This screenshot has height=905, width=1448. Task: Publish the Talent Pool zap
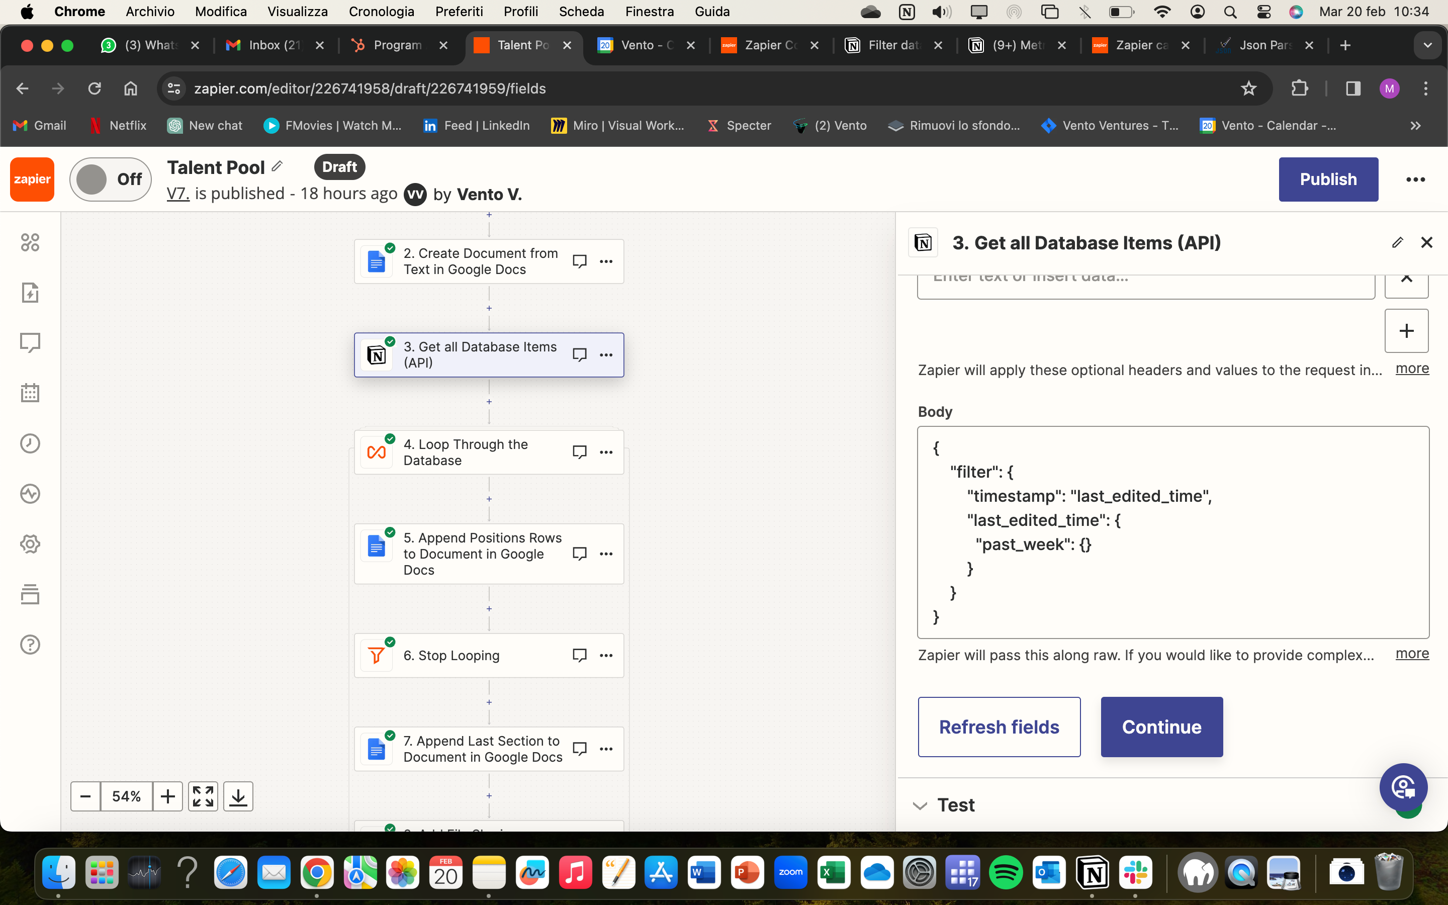tap(1328, 179)
